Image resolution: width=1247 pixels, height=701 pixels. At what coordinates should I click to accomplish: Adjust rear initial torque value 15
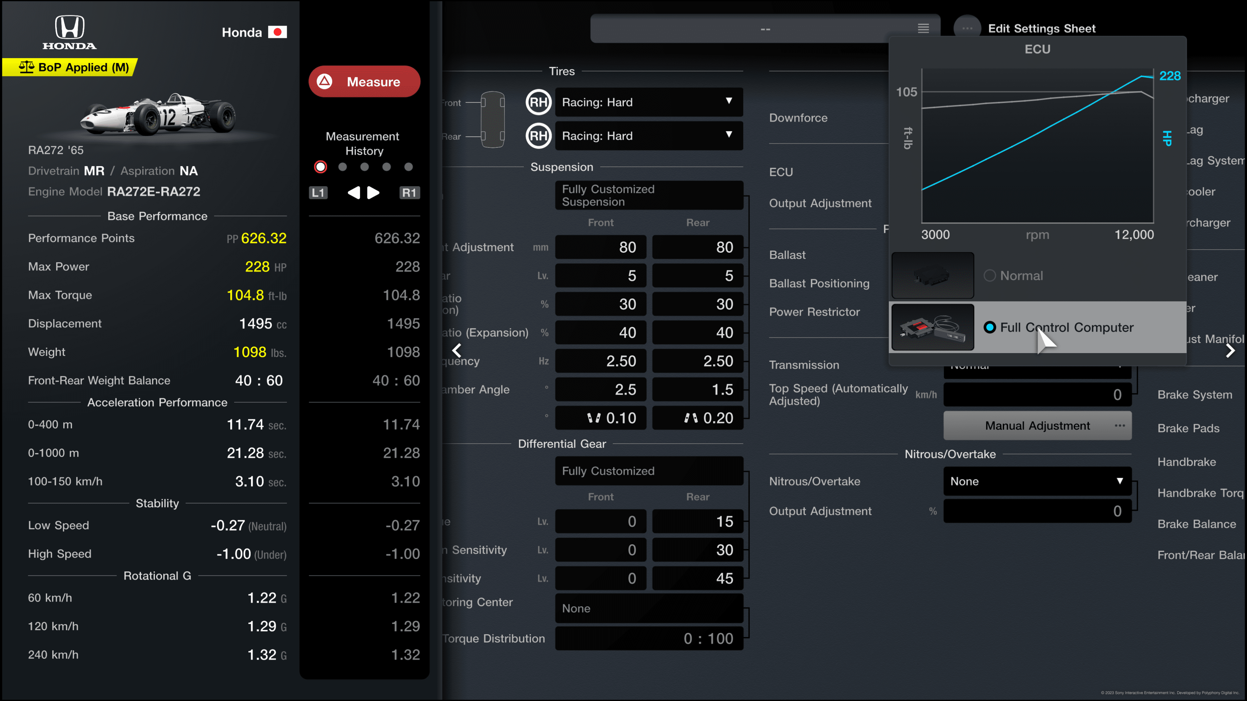[698, 522]
